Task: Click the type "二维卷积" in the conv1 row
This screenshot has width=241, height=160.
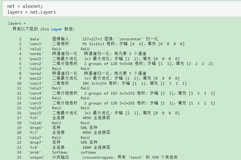Action: pyautogui.click(x=60, y=44)
